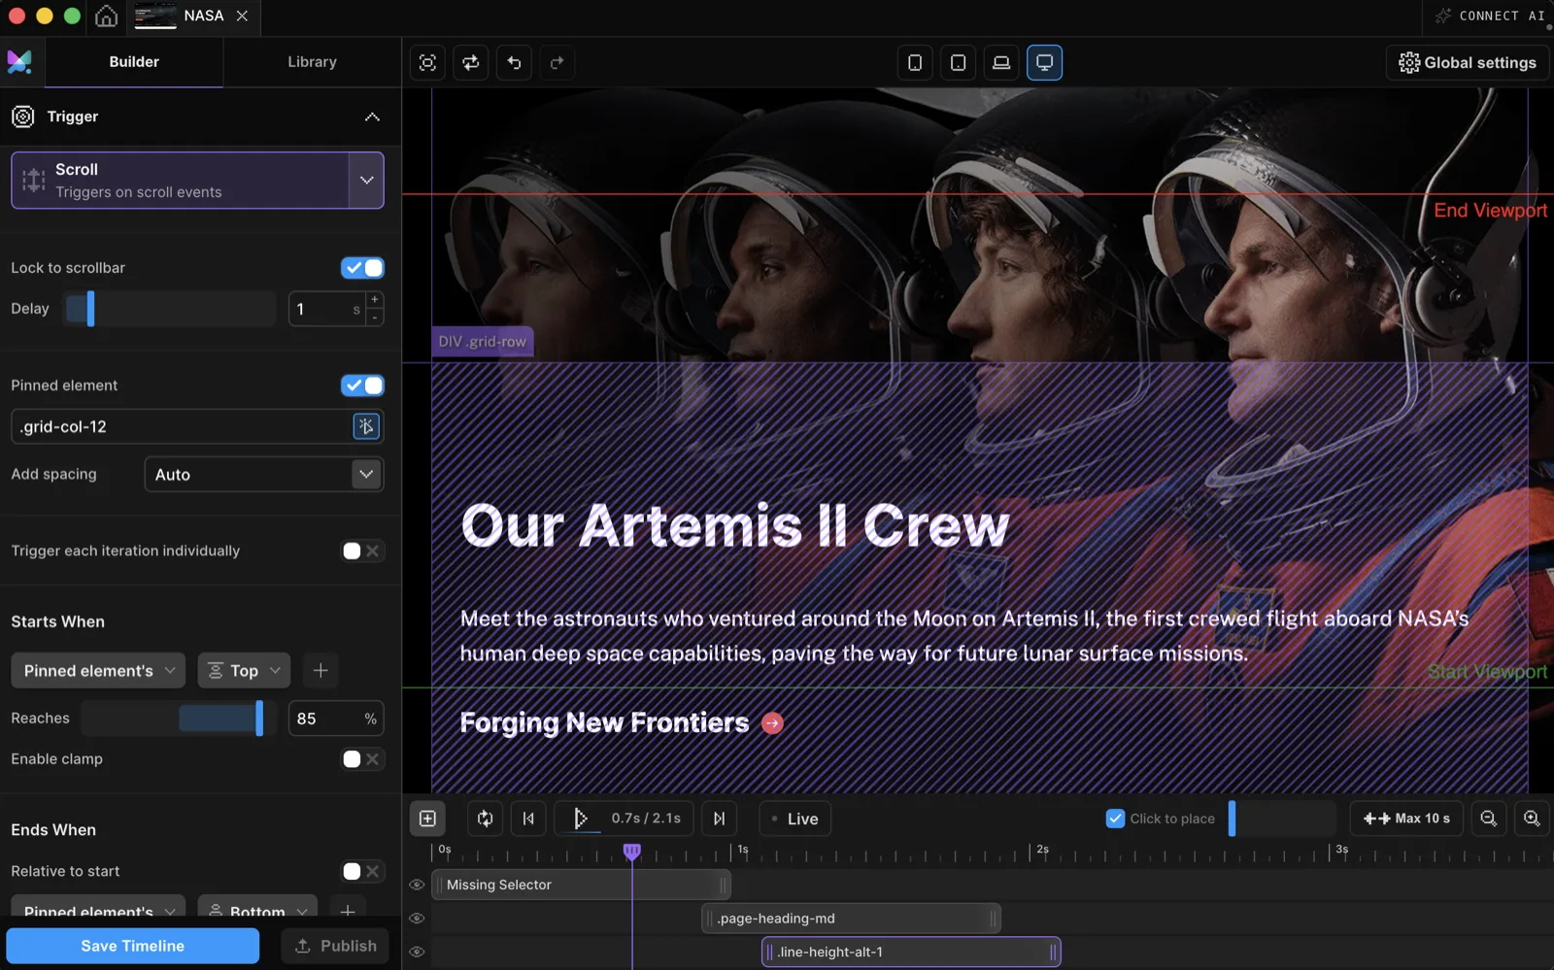
Task: Click the undo arrow icon
Action: coord(514,63)
